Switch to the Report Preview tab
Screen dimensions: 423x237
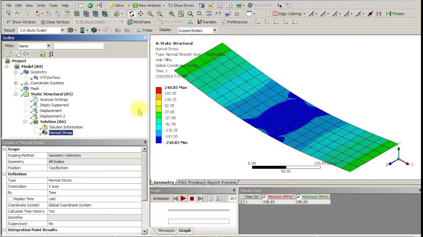[x=221, y=183]
